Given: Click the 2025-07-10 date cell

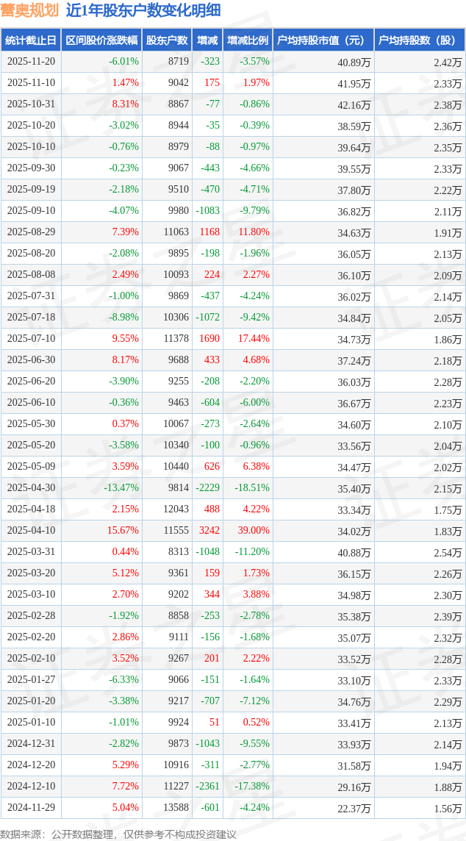Looking at the screenshot, I should (x=31, y=339).
